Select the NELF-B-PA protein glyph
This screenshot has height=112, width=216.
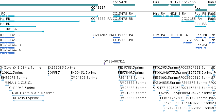176,38
